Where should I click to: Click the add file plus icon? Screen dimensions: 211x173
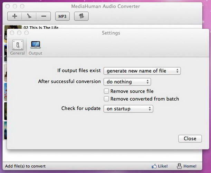[15, 16]
